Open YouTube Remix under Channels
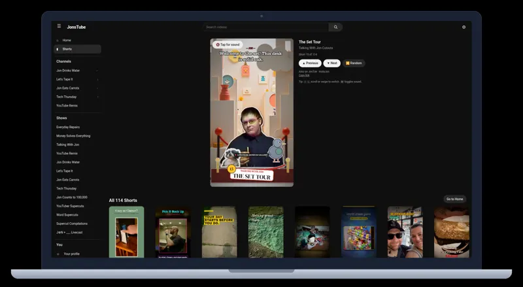Viewport: 523px width, 287px height. pos(67,105)
